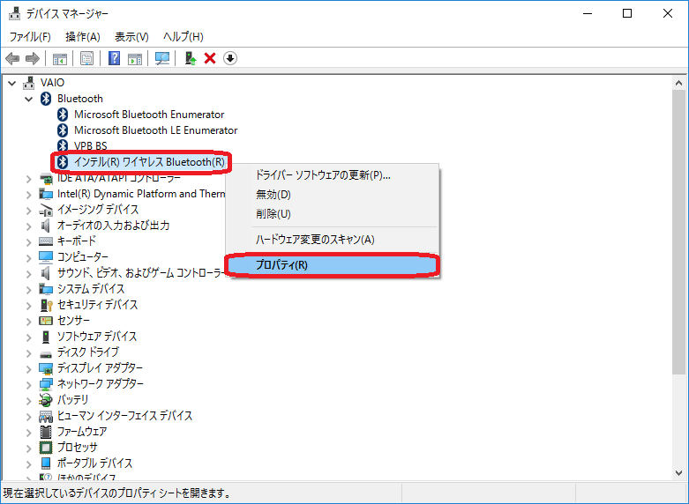Image resolution: width=689 pixels, height=504 pixels.
Task: Click the セキュリティ デバイス key icon
Action: pyautogui.click(x=46, y=305)
